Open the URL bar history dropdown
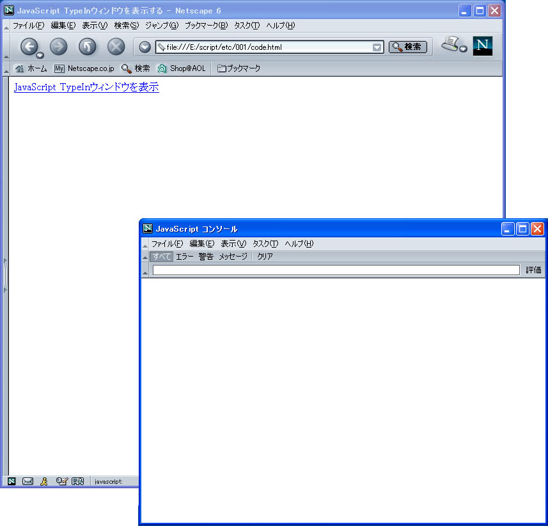The width and height of the screenshot is (548, 526). point(377,47)
